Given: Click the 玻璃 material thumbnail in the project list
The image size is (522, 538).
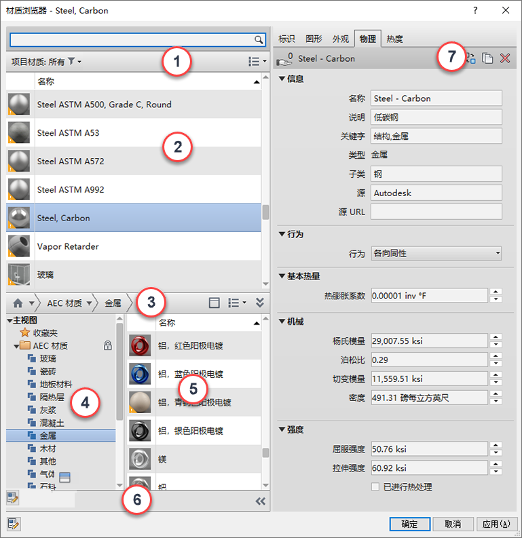Looking at the screenshot, I should point(19,275).
